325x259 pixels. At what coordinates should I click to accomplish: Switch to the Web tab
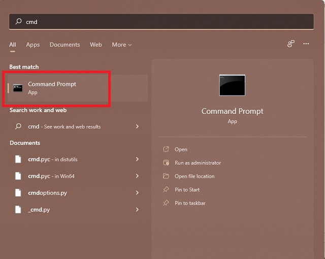96,45
